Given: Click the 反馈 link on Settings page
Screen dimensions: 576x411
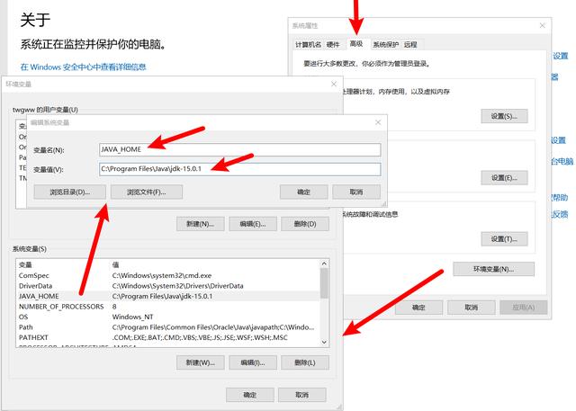Looking at the screenshot, I should 560,214.
